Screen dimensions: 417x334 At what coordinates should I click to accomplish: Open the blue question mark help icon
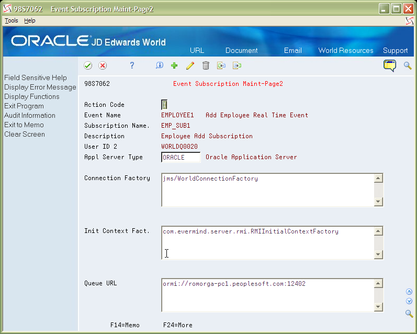pos(132,65)
